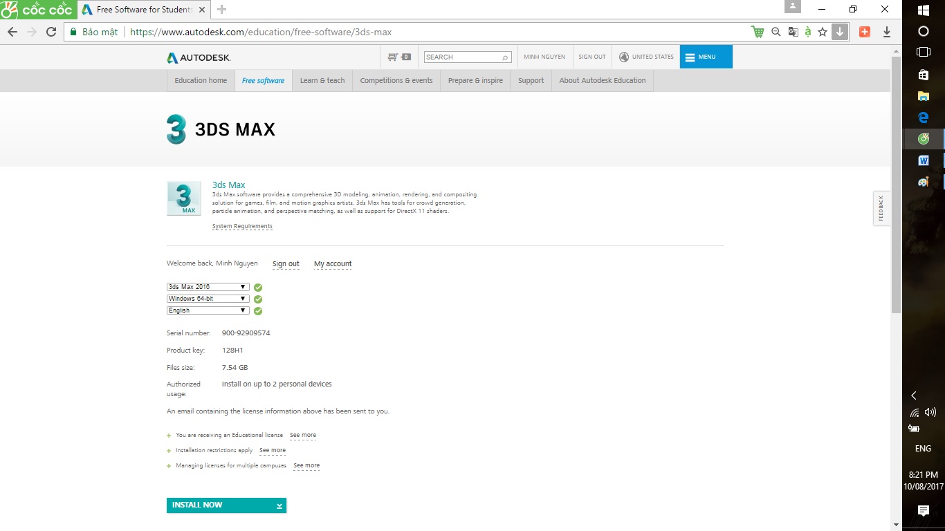
Task: Click the red plus extension icon
Action: 864,32
